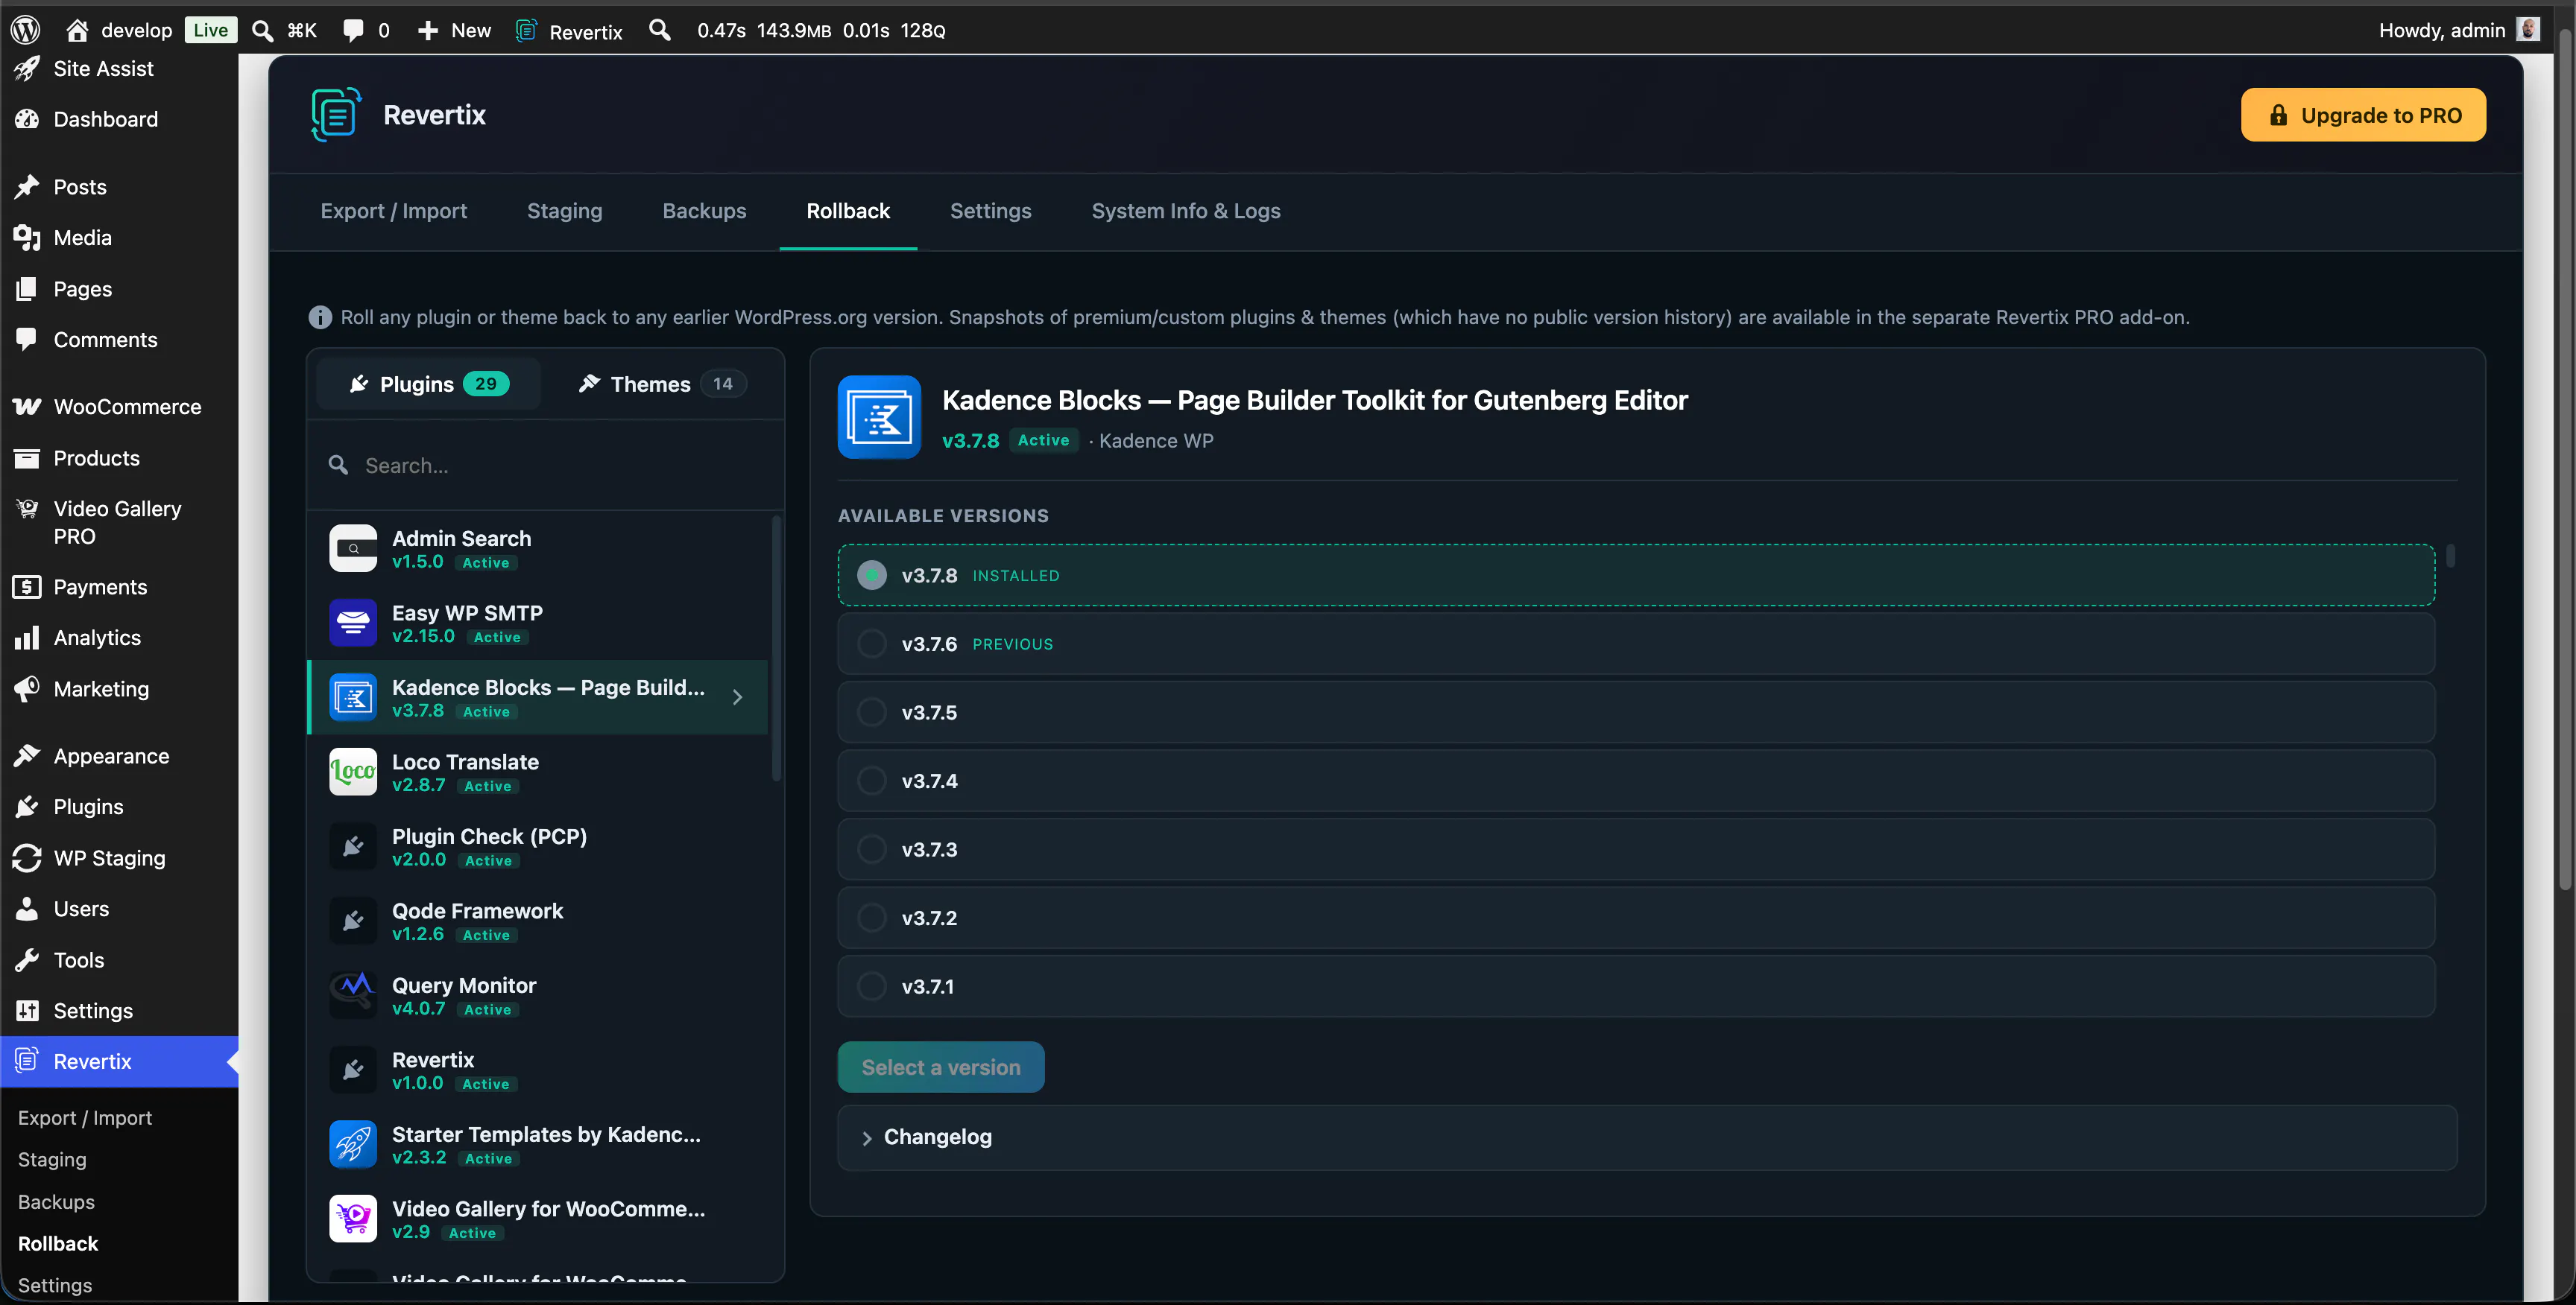Click the Query Monitor plugin icon
Screen dimensions: 2576x1305
click(x=353, y=995)
